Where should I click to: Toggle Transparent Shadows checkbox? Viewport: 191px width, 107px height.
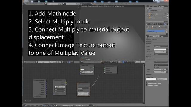pos(147,85)
